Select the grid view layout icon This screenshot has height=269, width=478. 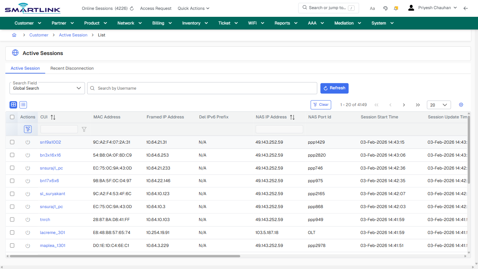point(13,105)
